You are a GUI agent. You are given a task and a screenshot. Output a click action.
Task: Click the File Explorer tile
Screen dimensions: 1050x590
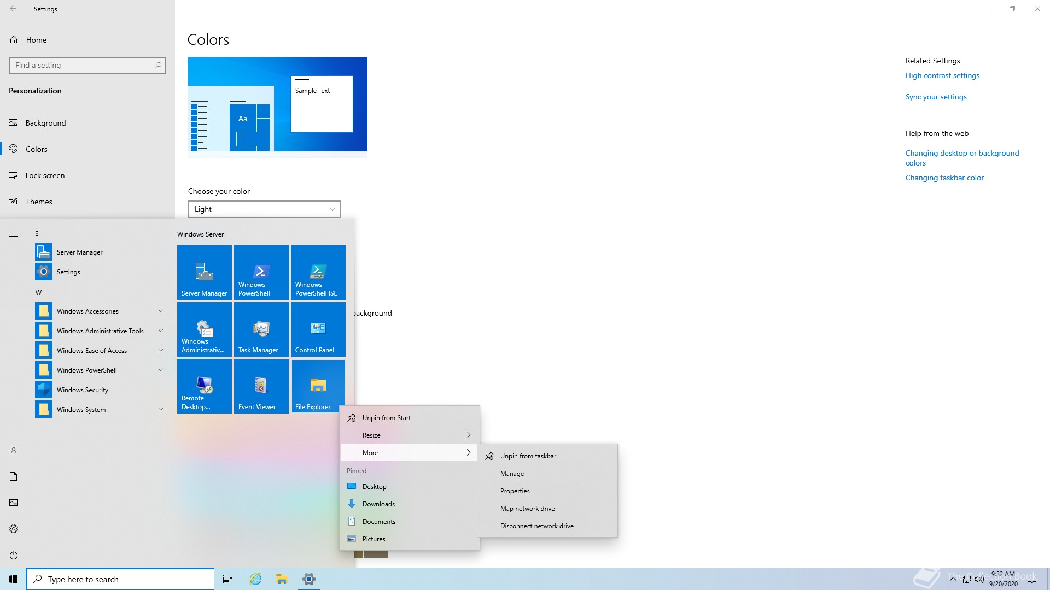[x=318, y=386]
